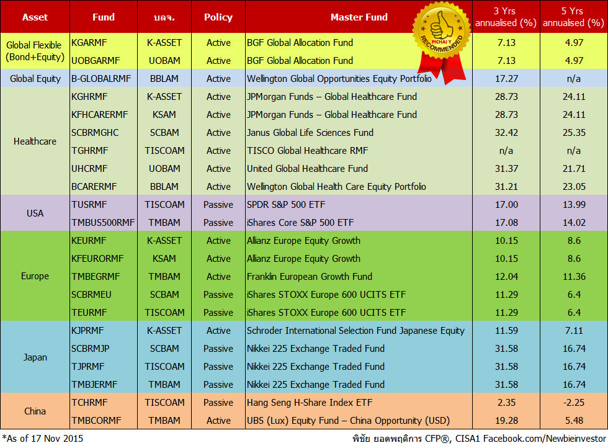
Task: Select TISCO Global Healthcare RMF master fund
Action: [307, 151]
